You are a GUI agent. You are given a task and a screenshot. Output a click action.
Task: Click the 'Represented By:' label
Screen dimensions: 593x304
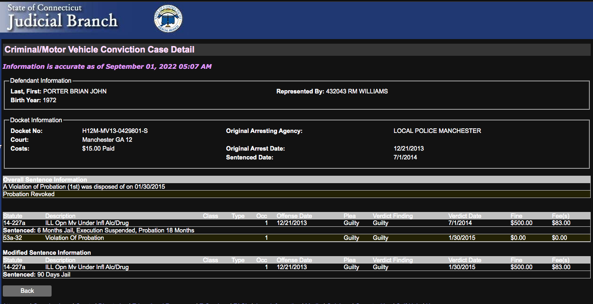[x=300, y=92]
